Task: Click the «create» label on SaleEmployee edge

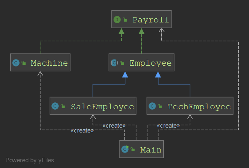Action: (x=114, y=126)
